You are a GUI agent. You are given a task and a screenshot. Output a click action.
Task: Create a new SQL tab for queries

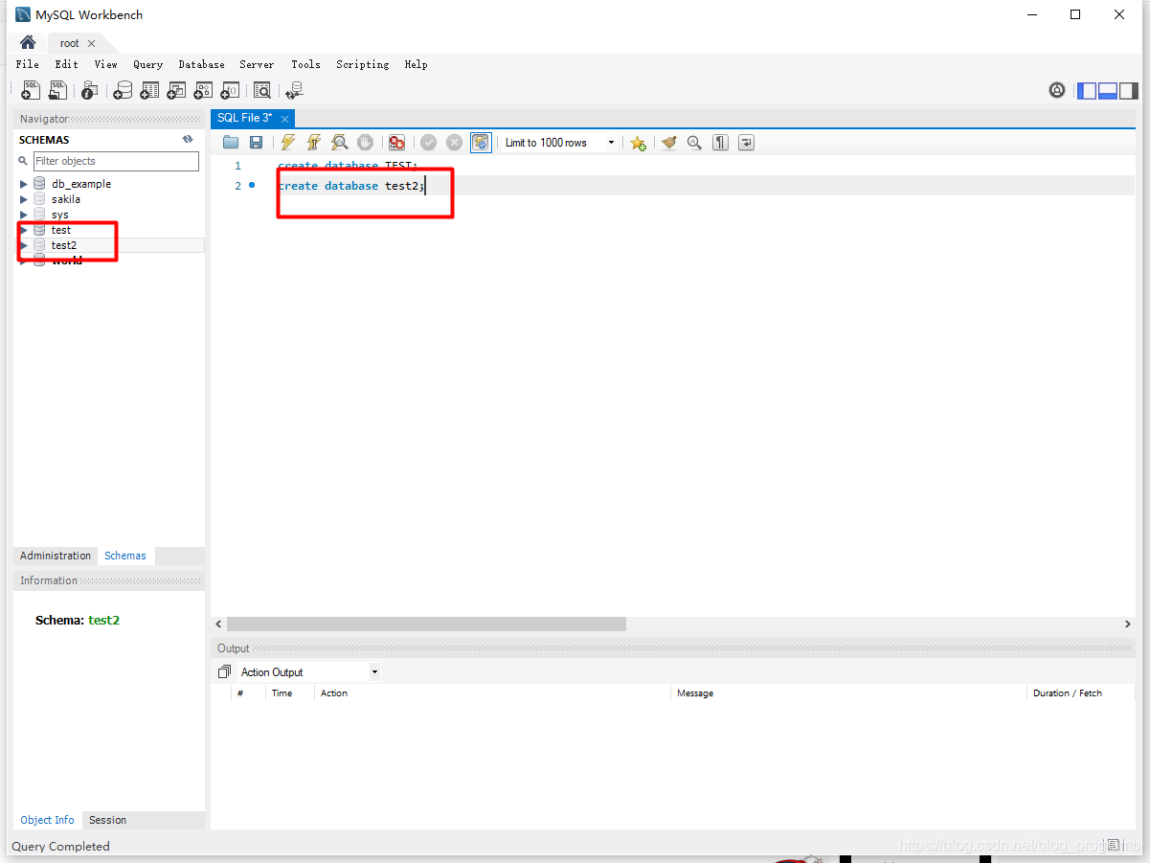pyautogui.click(x=31, y=90)
